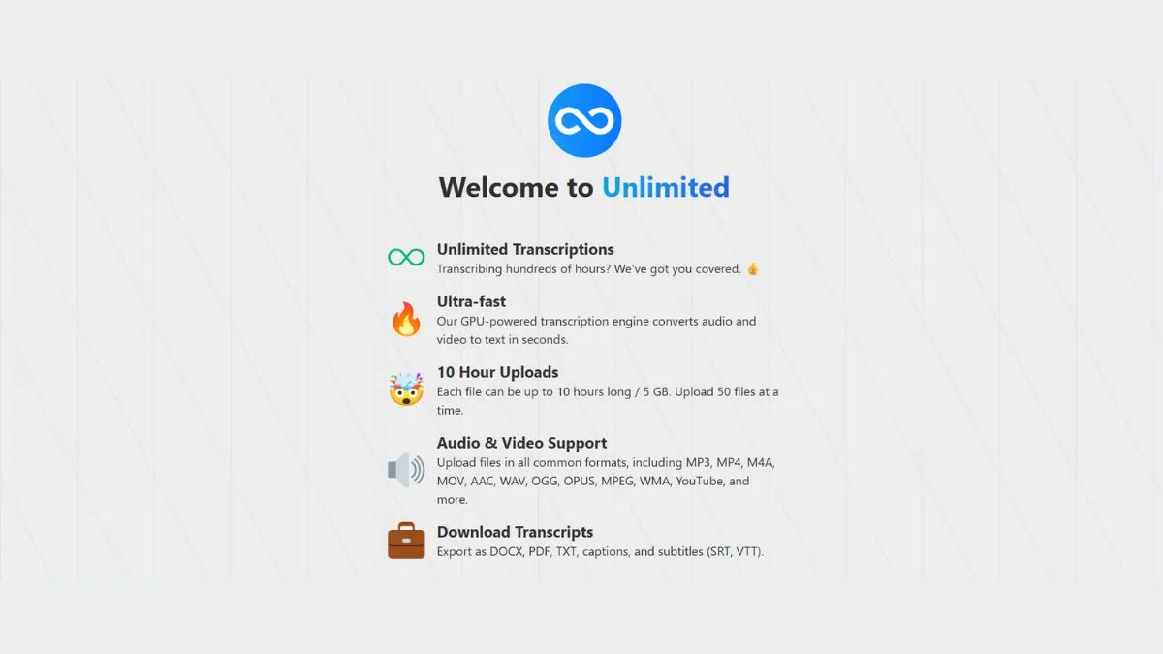This screenshot has height=654, width=1163.
Task: Click the brown briefcase icon
Action: coord(406,541)
